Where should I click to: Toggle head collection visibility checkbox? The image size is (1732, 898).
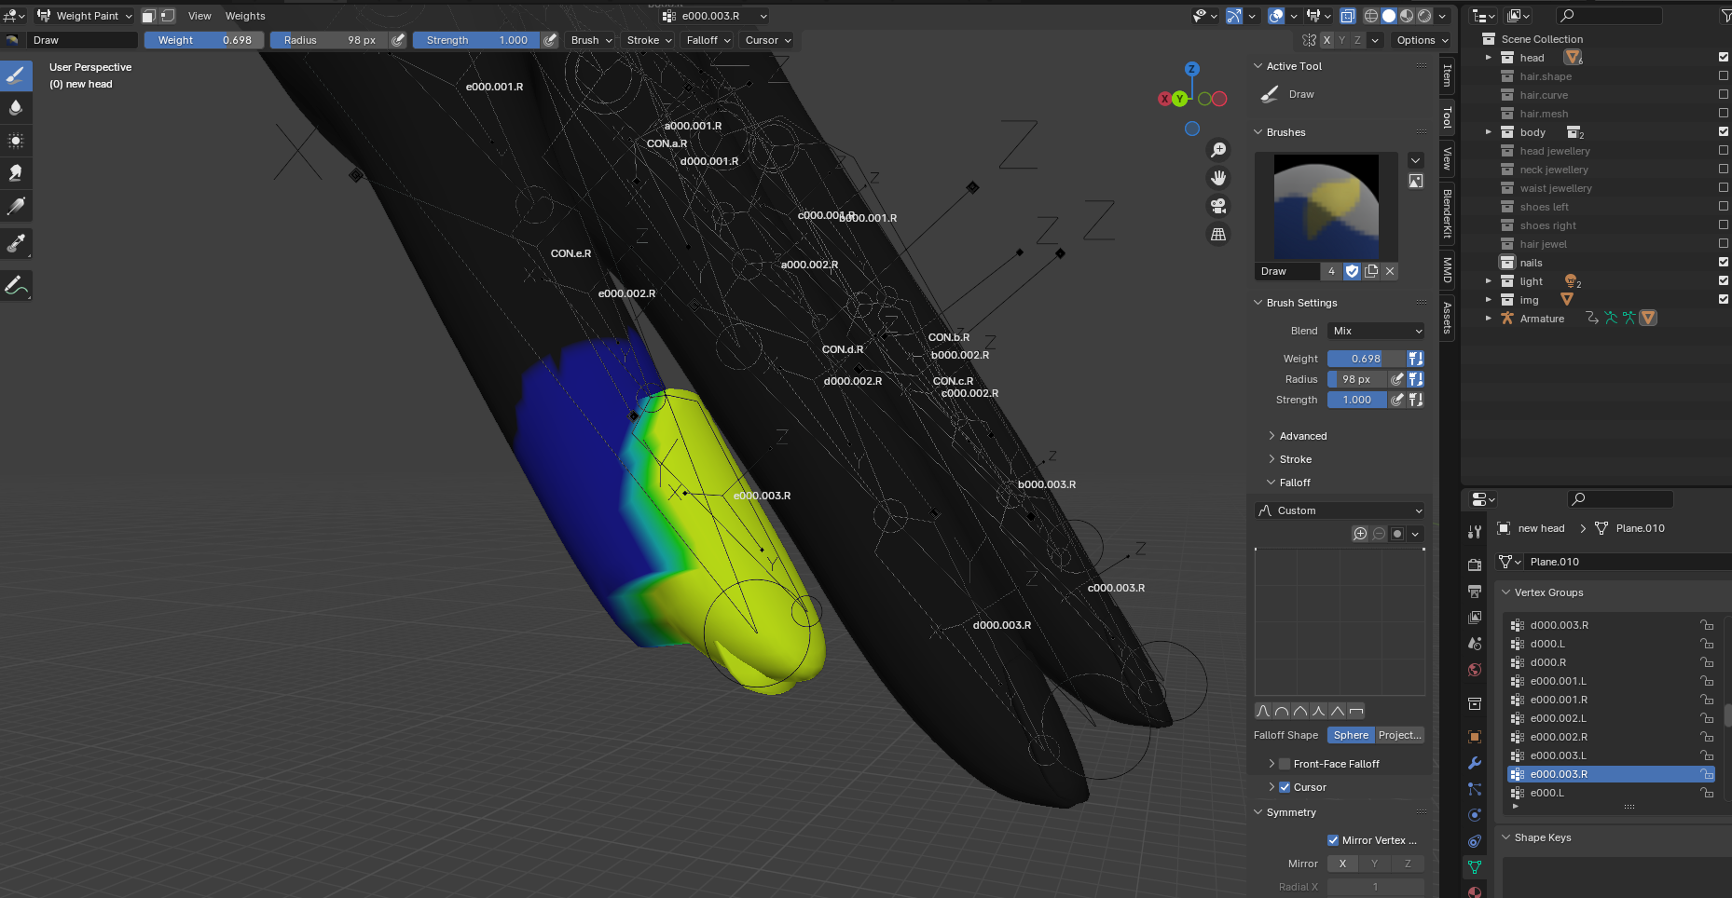click(x=1724, y=57)
